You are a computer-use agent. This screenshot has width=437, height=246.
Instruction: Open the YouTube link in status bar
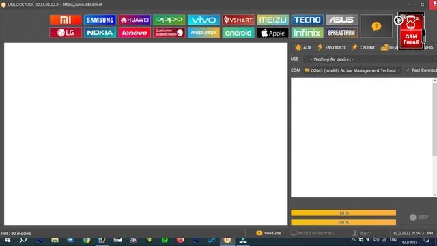click(268, 233)
